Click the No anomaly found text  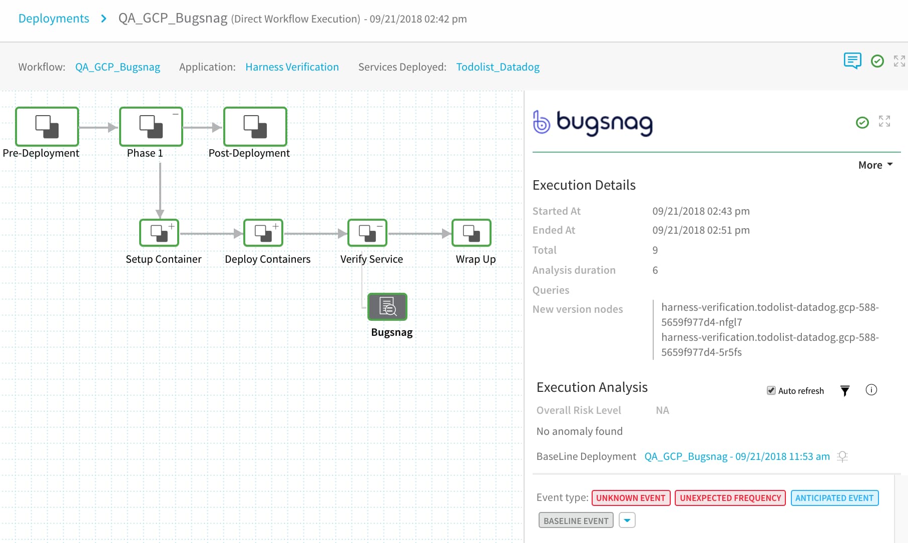pos(580,431)
